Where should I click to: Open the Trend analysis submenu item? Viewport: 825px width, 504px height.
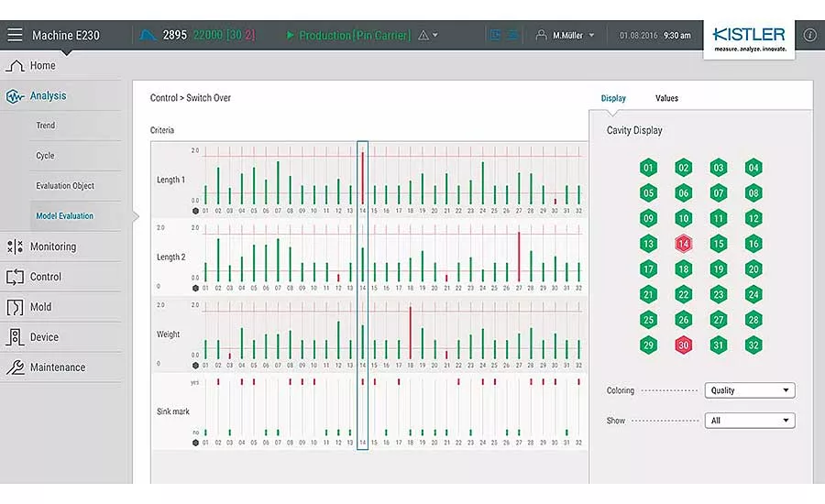(x=45, y=126)
